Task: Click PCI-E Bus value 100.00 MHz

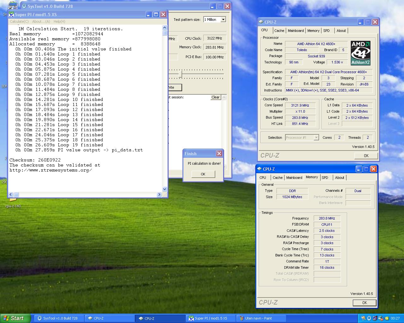Action: pos(215,57)
